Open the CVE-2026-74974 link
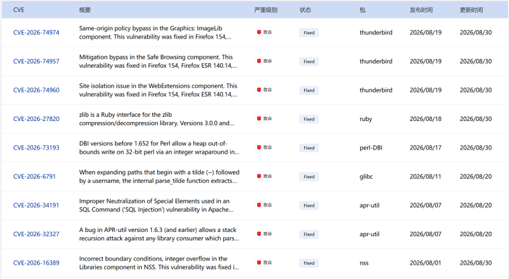The image size is (509, 279). [x=36, y=32]
